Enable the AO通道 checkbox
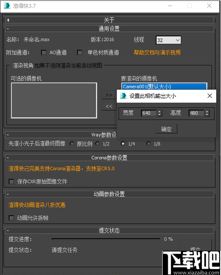This screenshot has height=275, width=221. tap(44, 52)
